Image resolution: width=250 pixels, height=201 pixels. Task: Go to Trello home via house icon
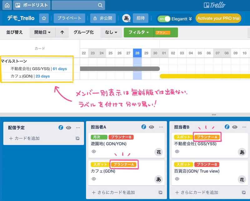click(7, 5)
